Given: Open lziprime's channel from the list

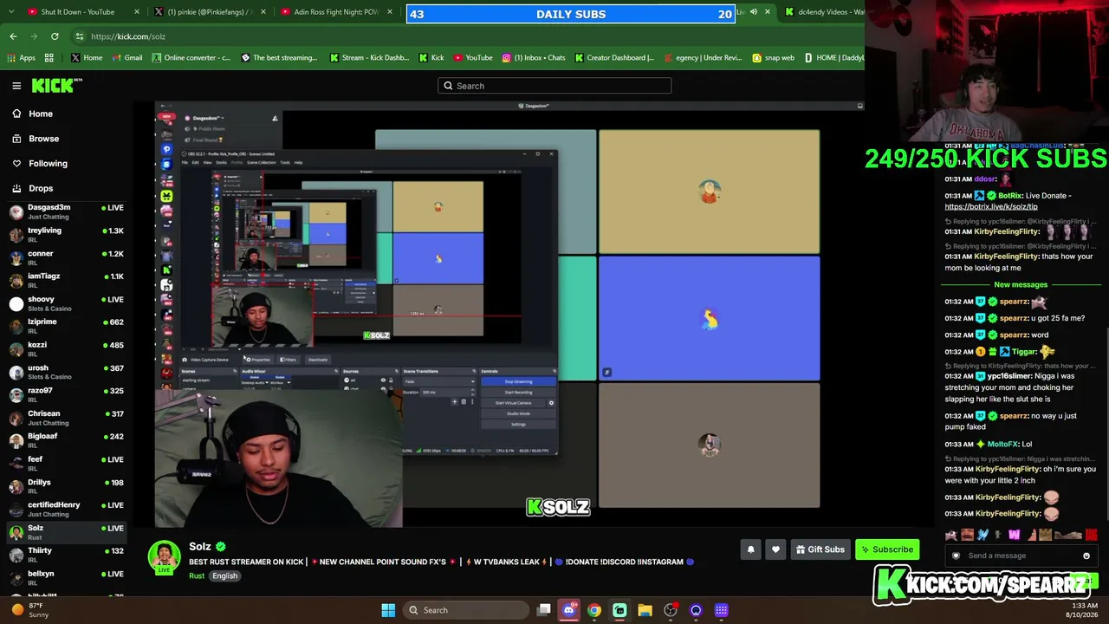Looking at the screenshot, I should tap(66, 326).
